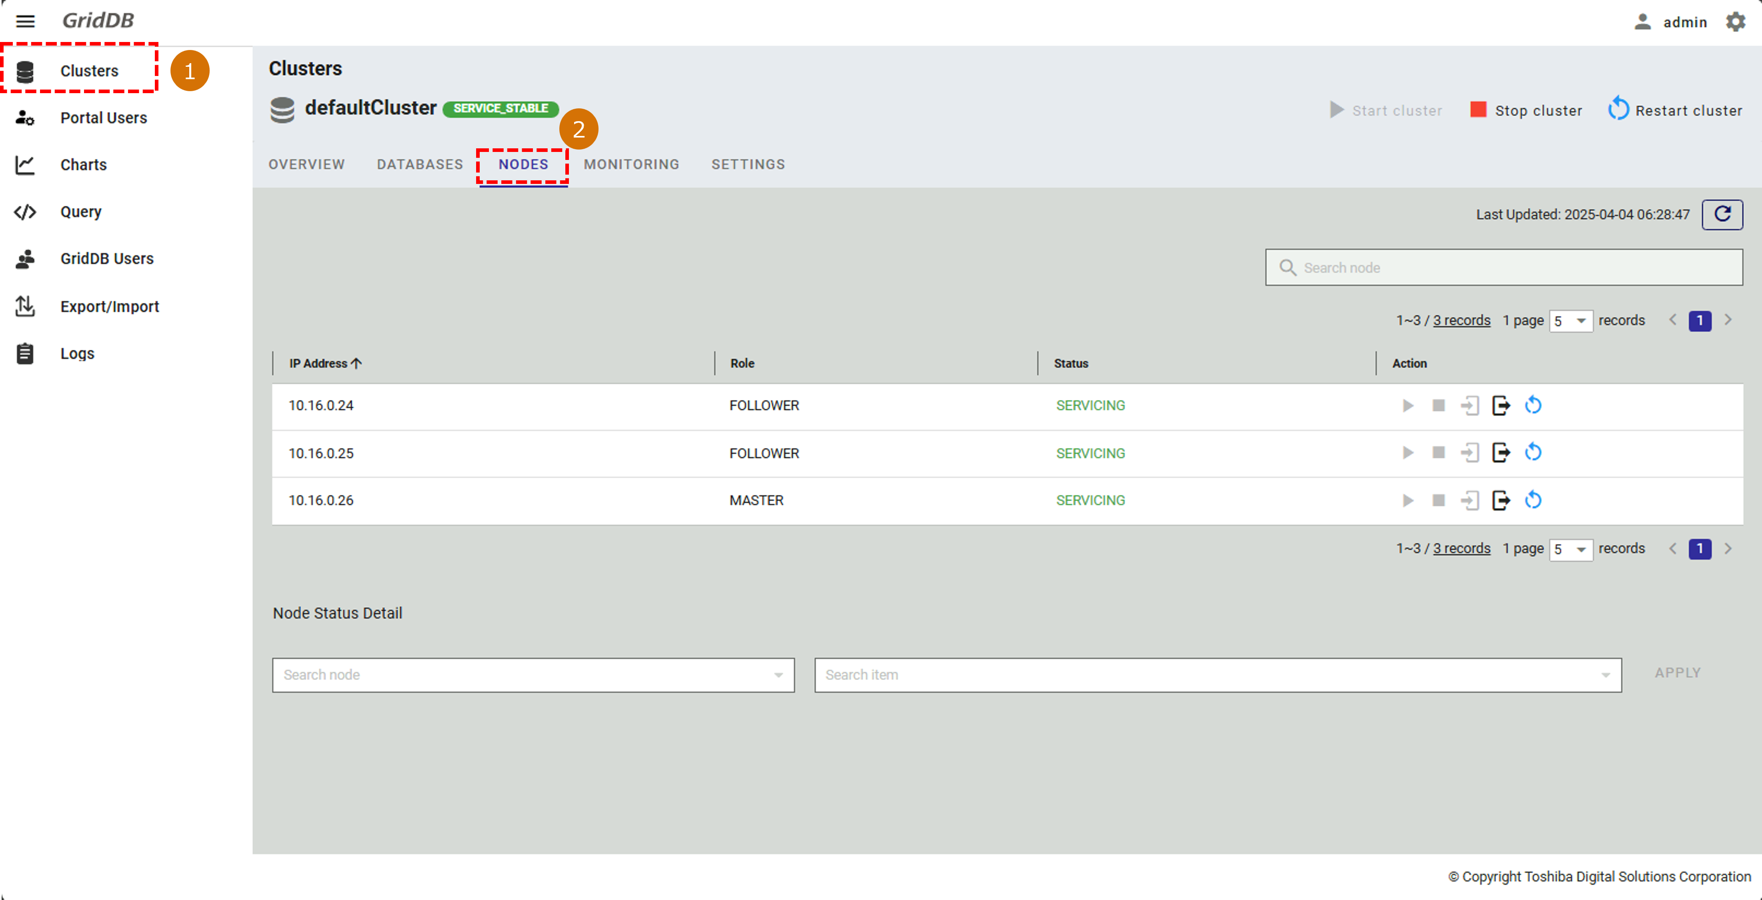1762x900 pixels.
Task: Open the Charts sidebar item
Action: click(x=83, y=165)
